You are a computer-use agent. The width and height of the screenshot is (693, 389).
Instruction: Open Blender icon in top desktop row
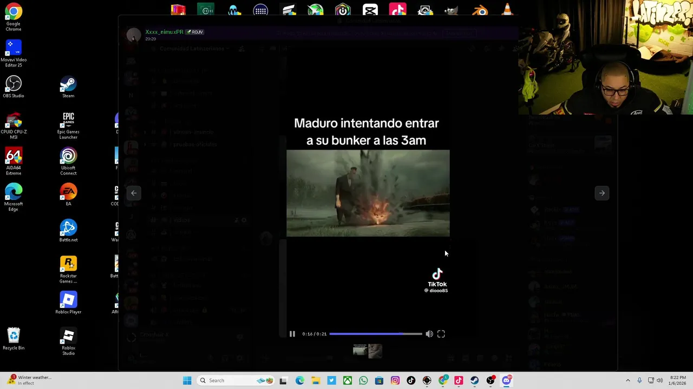coord(480,10)
